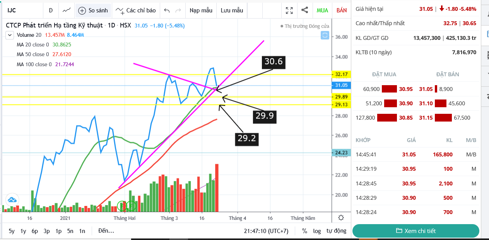The image size is (489, 240).
Task: Click ask price 31.10 in order book
Action: tap(426, 103)
